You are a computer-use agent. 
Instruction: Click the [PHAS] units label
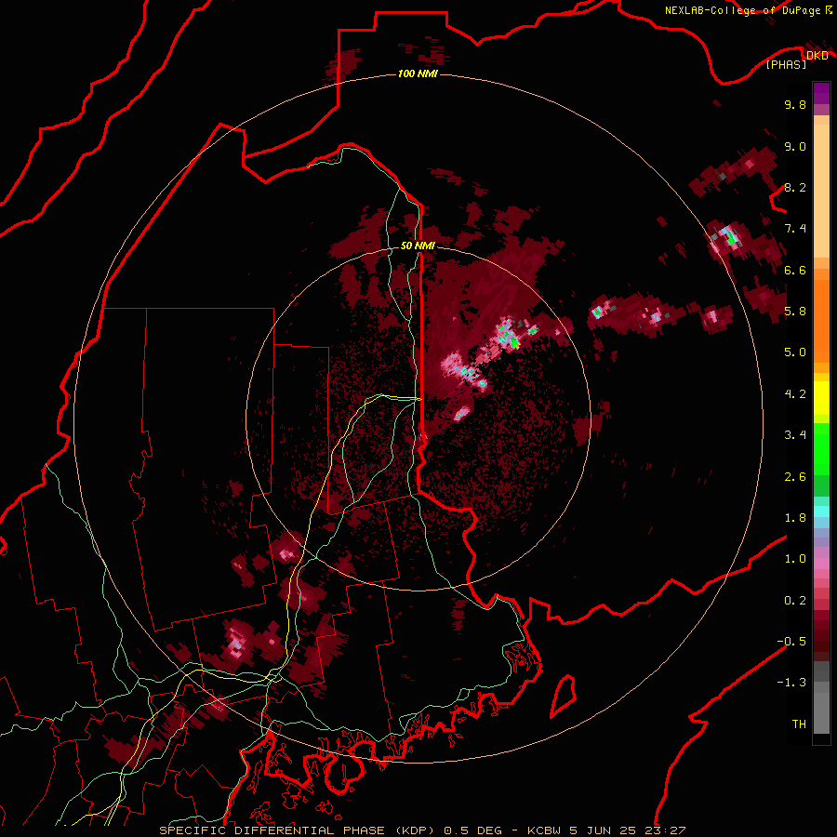coord(786,64)
